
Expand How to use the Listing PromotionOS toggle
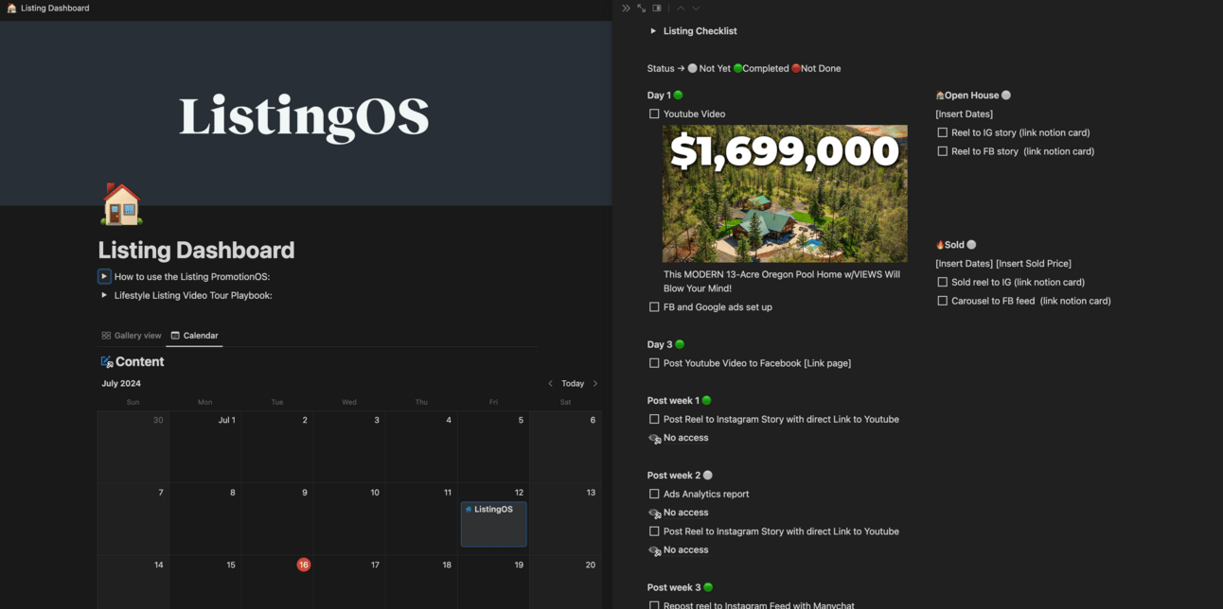104,277
